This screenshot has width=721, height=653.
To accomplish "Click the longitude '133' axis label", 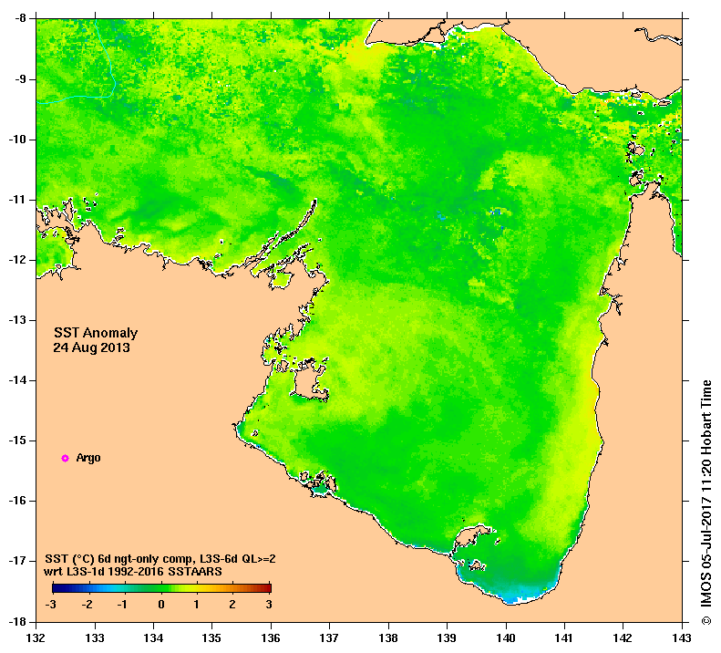I will (95, 637).
